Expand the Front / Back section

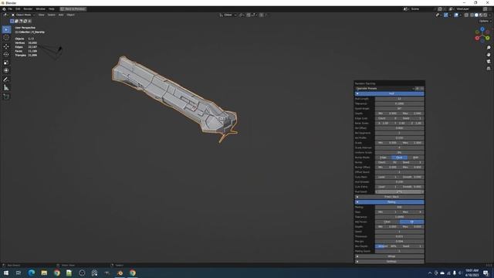pos(389,197)
